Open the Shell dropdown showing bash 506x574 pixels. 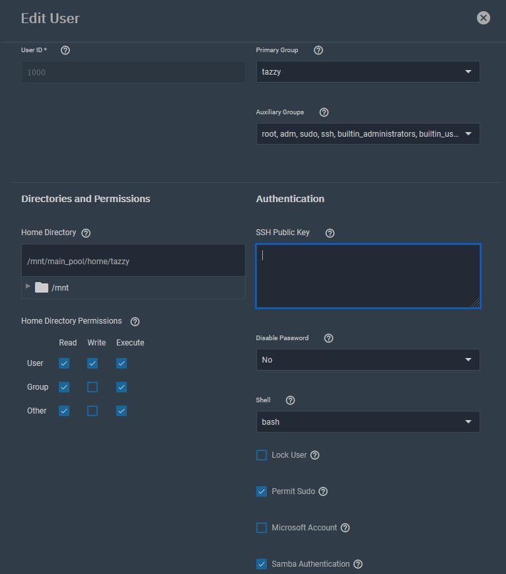pos(367,422)
